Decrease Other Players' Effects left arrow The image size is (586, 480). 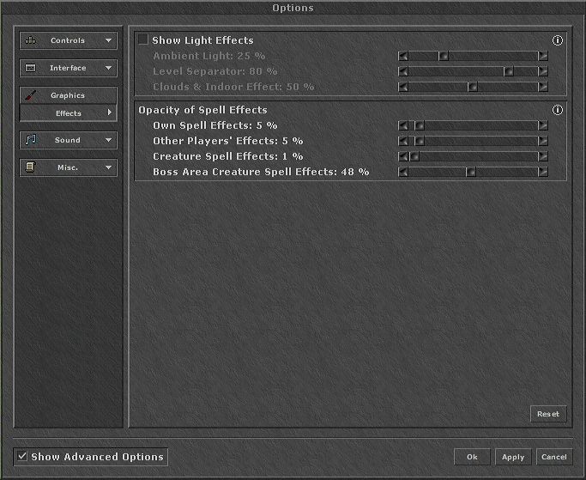(x=403, y=141)
